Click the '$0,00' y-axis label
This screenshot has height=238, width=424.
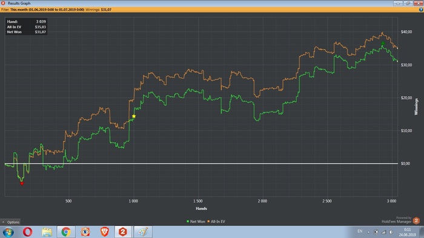point(405,164)
